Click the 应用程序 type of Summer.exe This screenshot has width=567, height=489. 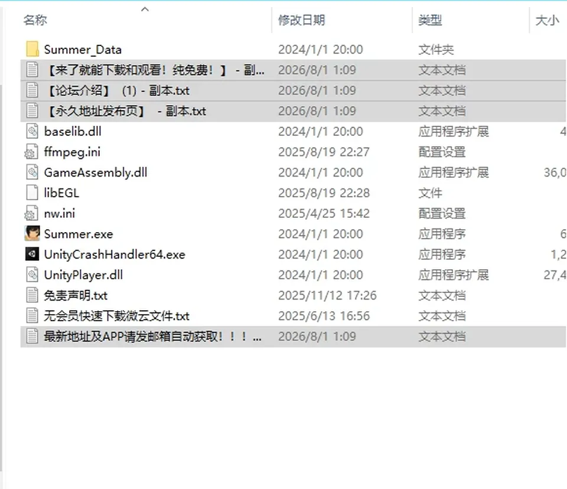click(442, 234)
